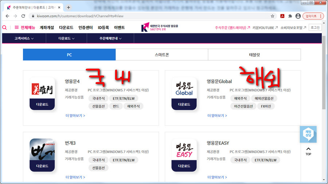Click the browser back arrow
The width and height of the screenshot is (328, 184).
8,16
